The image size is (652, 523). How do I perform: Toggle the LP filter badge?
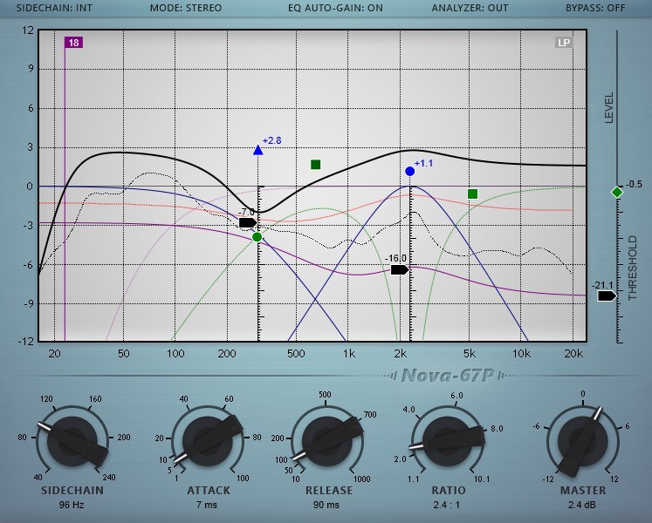pyautogui.click(x=564, y=43)
